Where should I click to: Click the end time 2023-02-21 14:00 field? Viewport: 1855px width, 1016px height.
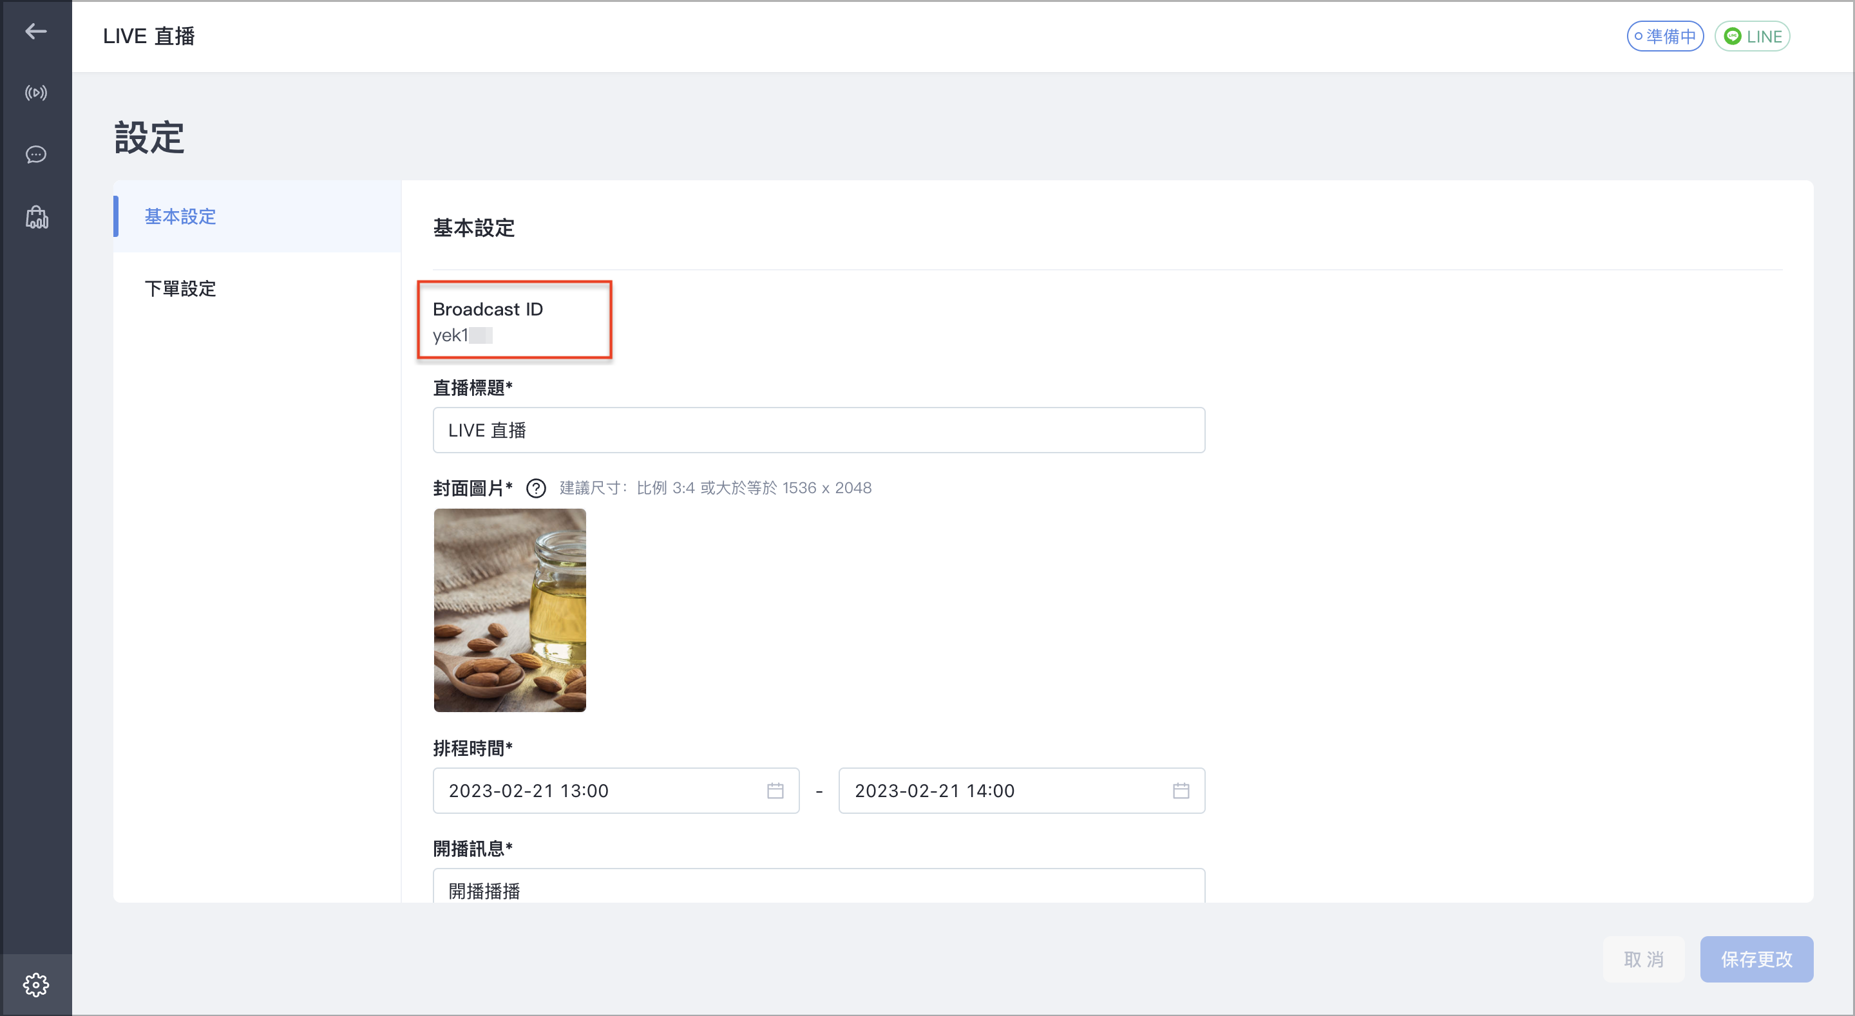[1021, 791]
